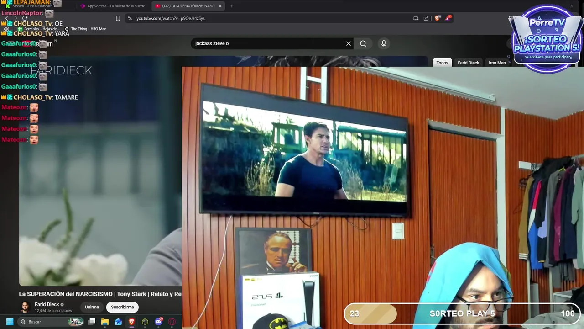Screen dimensions: 584x329
Task: Clear the YouTube search query with X
Action: pyautogui.click(x=349, y=43)
